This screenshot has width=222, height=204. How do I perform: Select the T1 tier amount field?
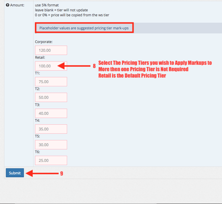51,82
